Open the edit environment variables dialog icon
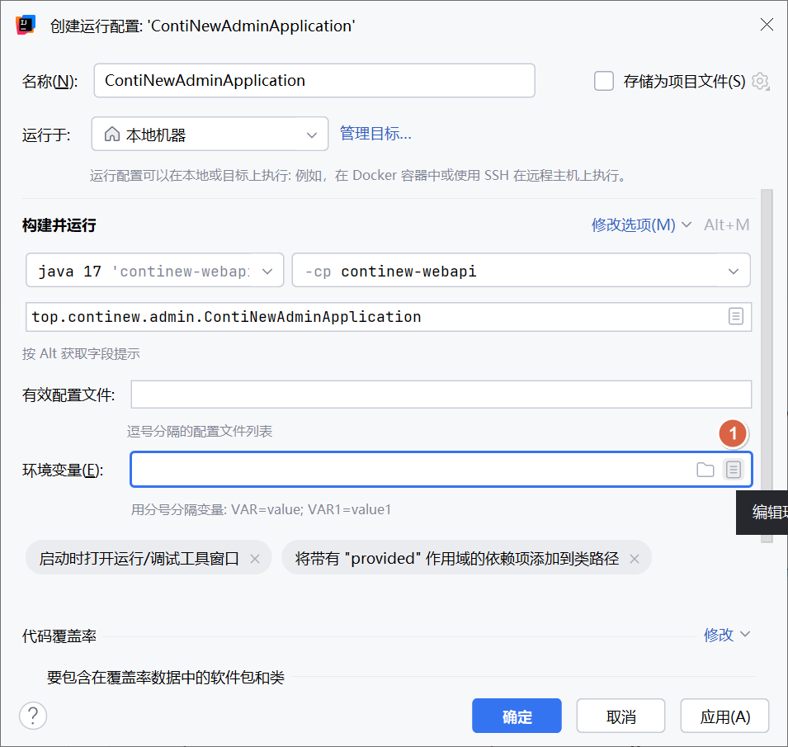 pos(734,470)
